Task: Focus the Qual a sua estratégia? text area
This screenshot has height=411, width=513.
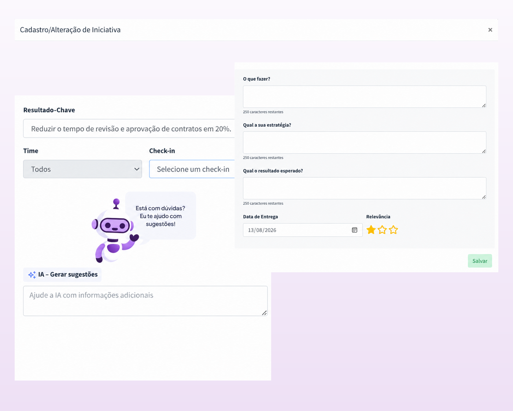Action: click(365, 142)
